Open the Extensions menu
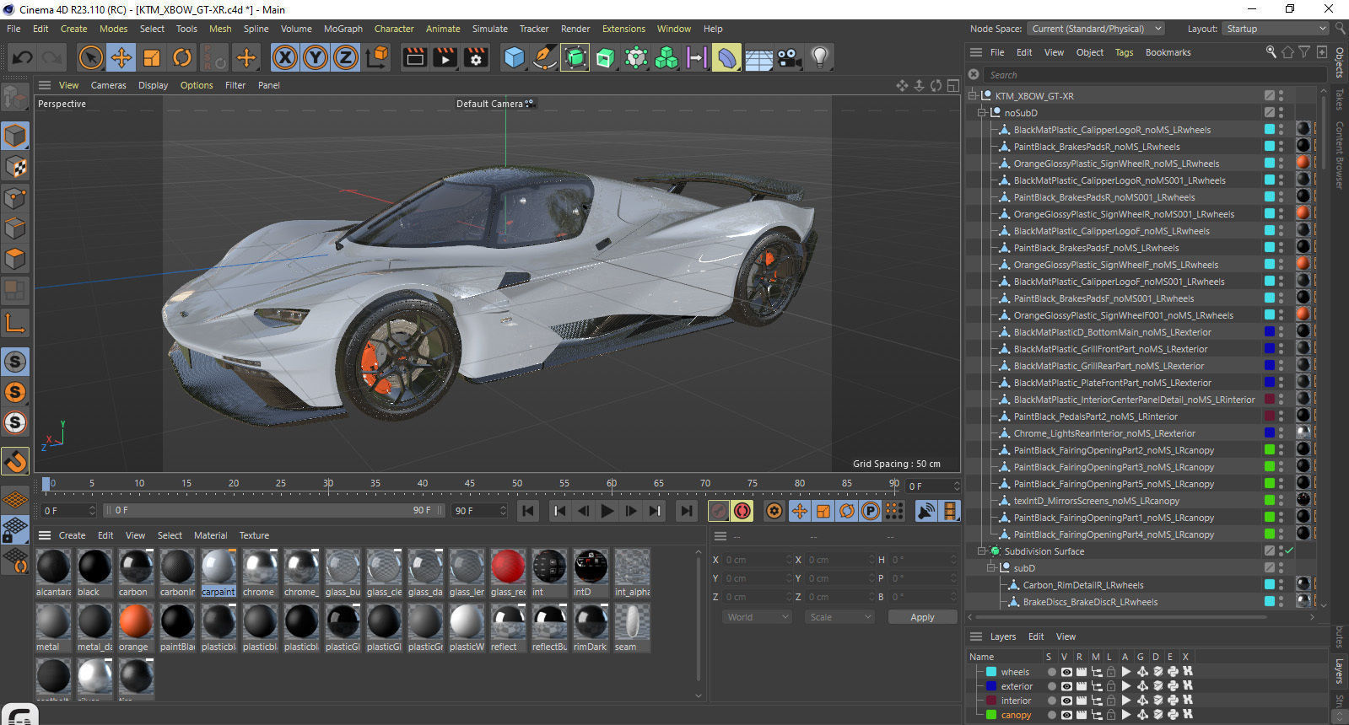The width and height of the screenshot is (1349, 725). [x=623, y=29]
